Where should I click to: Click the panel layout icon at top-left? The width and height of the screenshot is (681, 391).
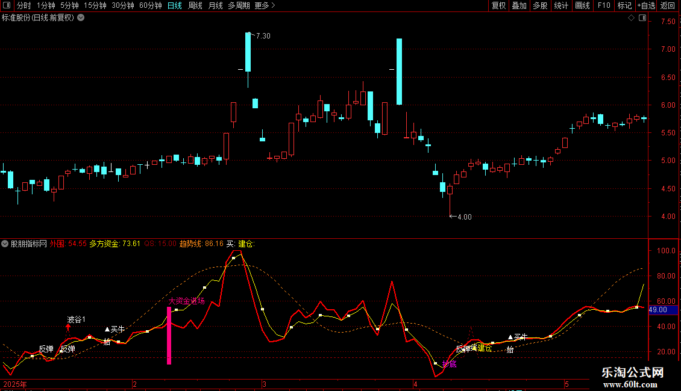[7, 5]
